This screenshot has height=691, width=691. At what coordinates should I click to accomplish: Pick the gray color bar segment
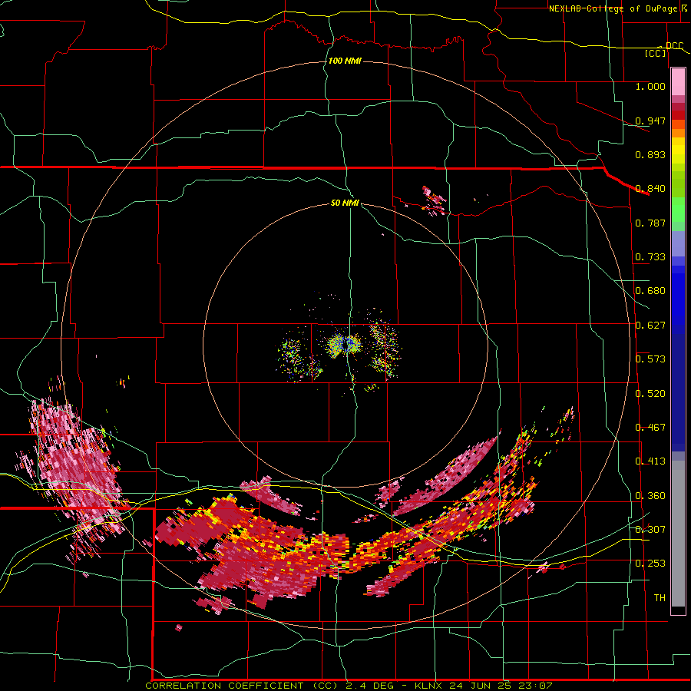[678, 534]
